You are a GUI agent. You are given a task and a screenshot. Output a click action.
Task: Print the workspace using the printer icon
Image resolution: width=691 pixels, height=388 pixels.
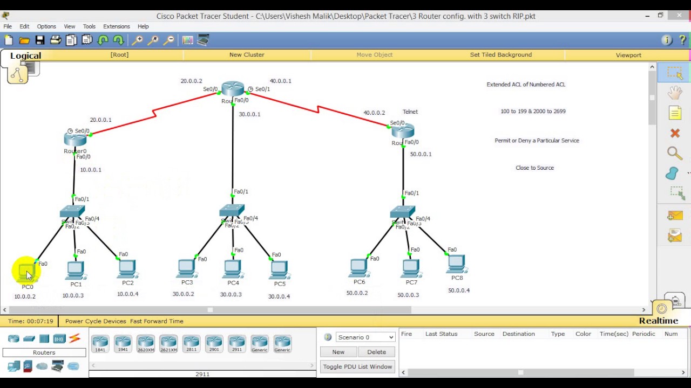(56, 40)
